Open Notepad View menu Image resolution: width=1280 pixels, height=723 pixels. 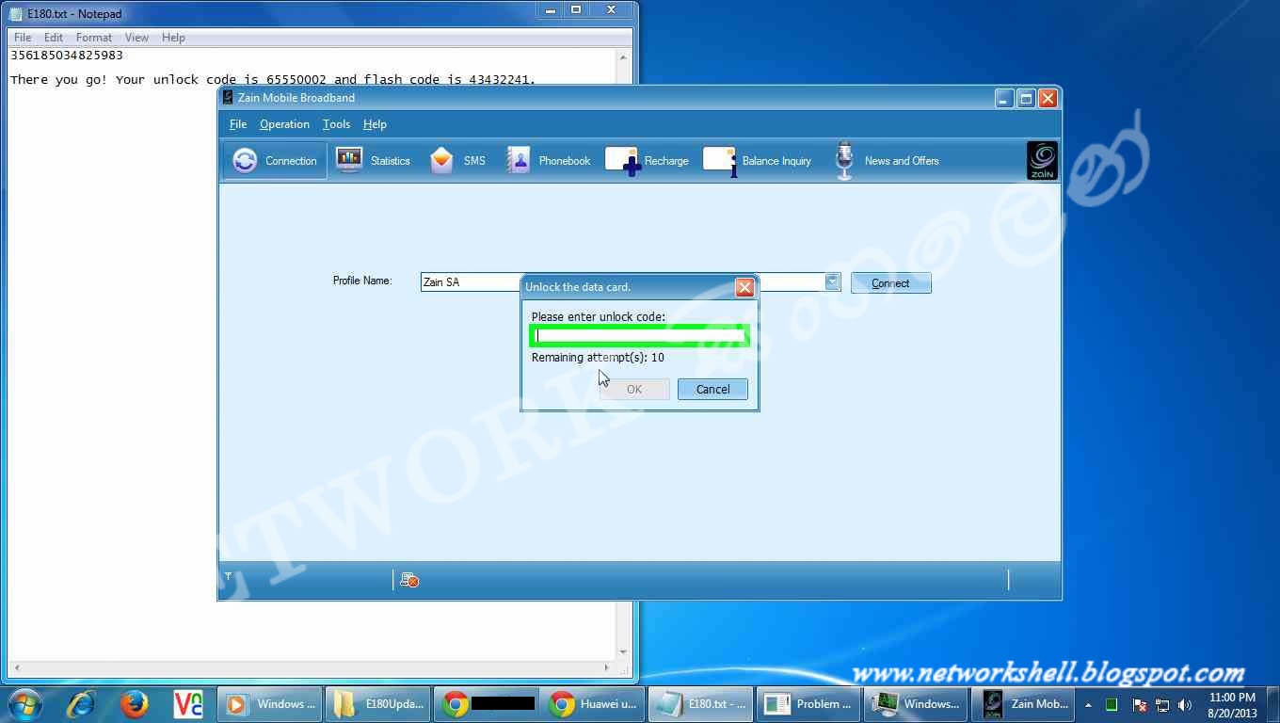tap(136, 38)
